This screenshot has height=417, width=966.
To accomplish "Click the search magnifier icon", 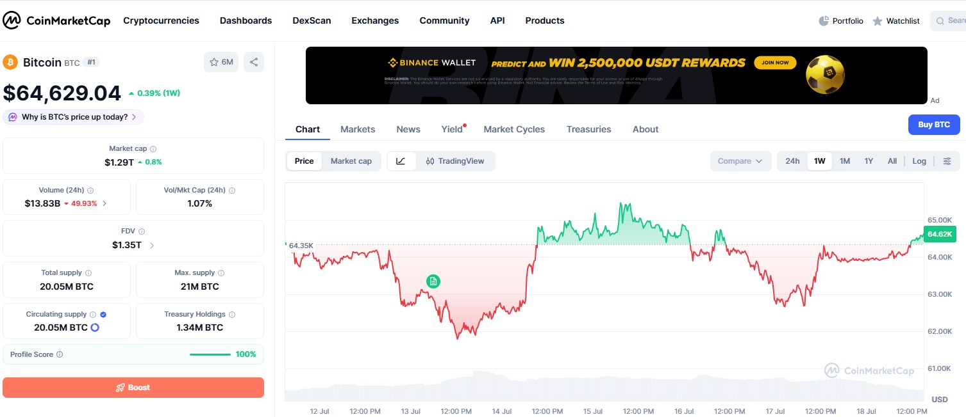I will (940, 21).
